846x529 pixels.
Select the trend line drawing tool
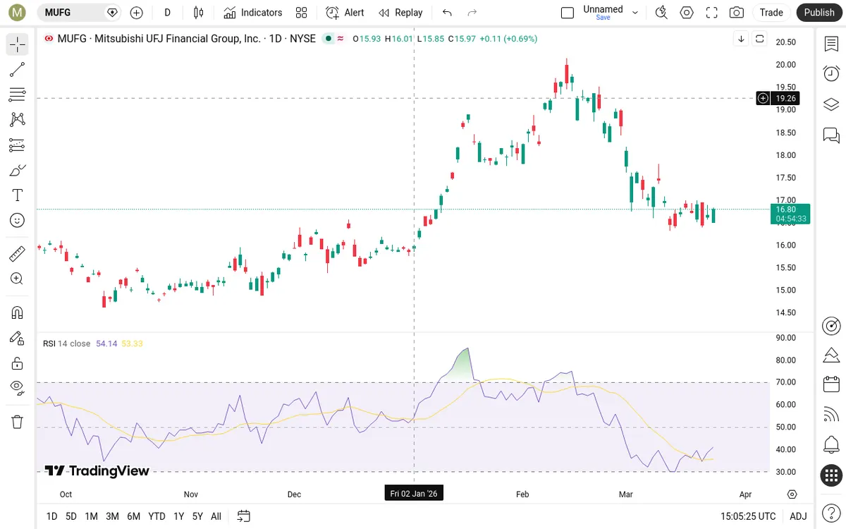tap(18, 69)
